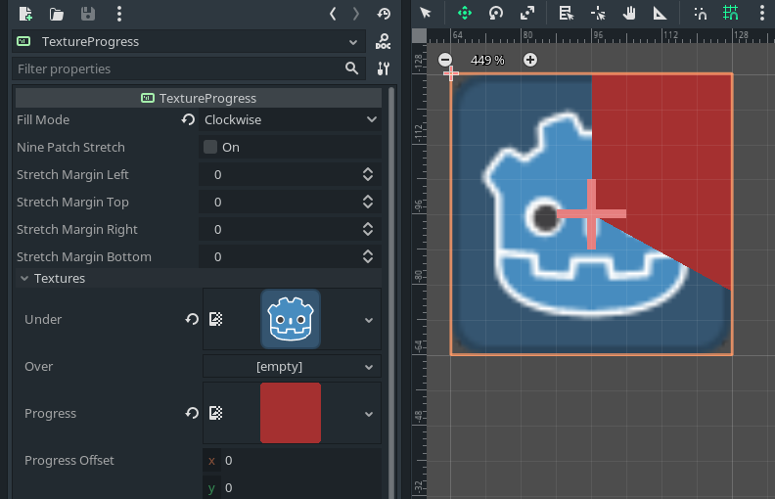Activate the Pan Mode hand tool
The height and width of the screenshot is (499, 775).
click(629, 13)
